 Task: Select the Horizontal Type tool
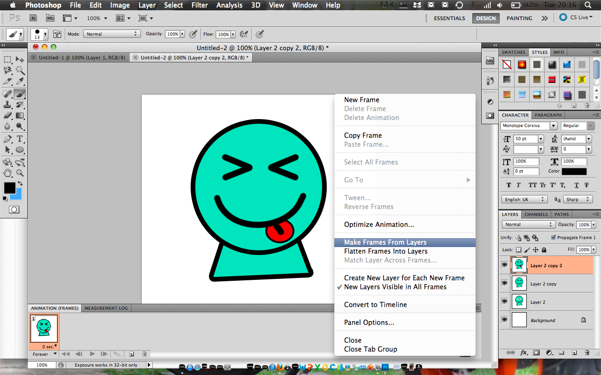point(20,139)
